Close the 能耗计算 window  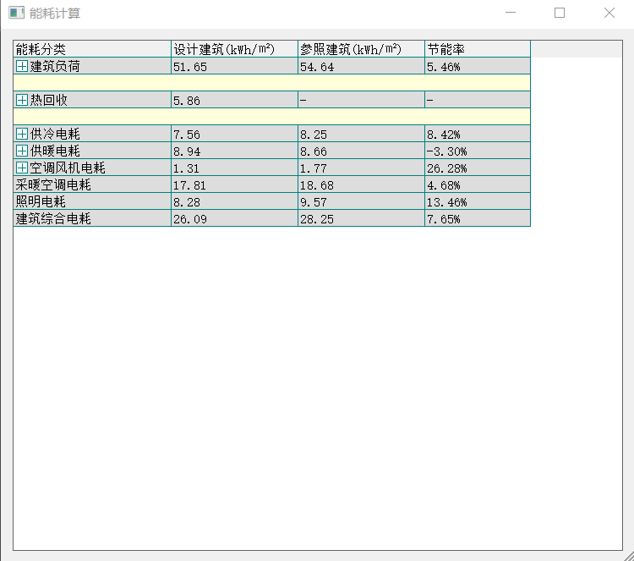609,14
